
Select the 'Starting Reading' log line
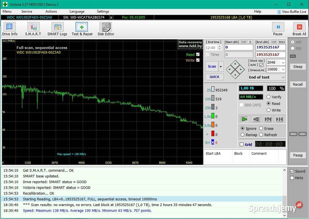[x=142, y=199]
